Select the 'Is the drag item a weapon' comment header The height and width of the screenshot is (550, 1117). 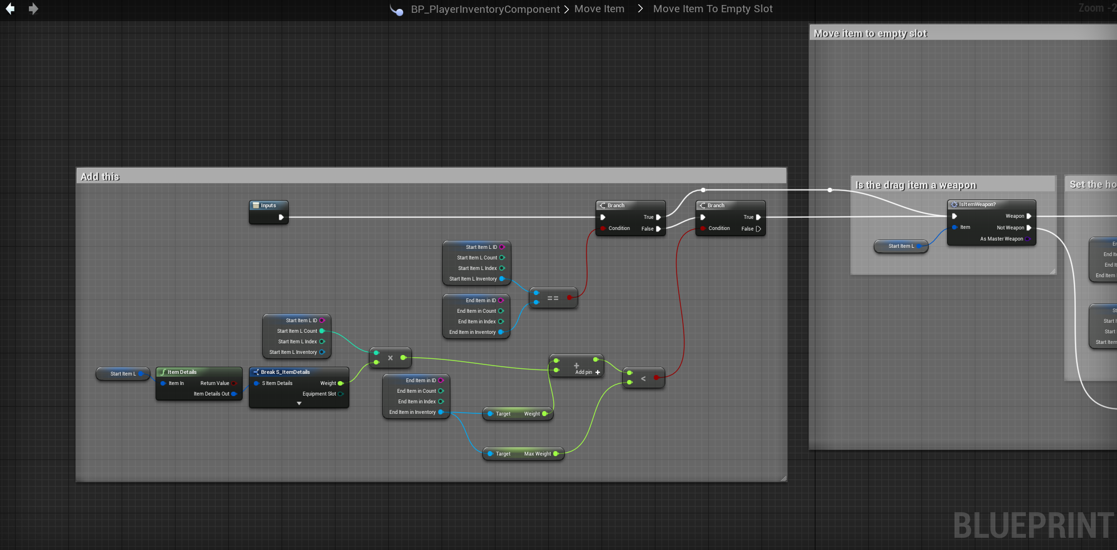[x=915, y=185]
